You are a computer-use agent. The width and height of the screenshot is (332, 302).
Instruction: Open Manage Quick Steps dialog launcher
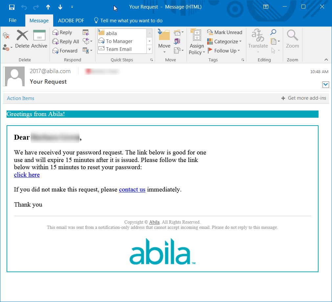[152, 60]
